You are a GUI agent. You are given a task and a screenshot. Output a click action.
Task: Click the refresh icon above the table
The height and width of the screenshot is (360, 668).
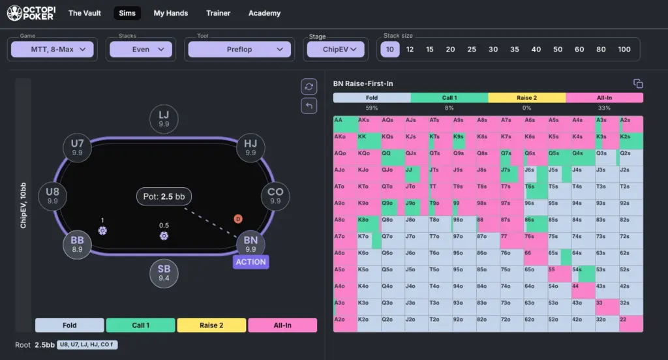(x=309, y=87)
